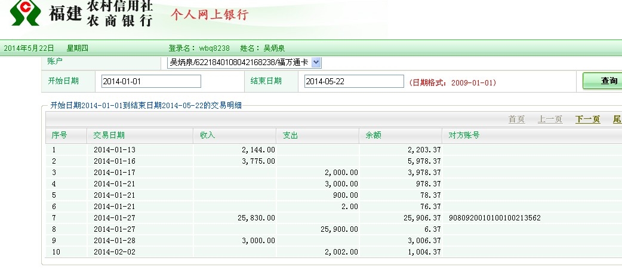Click the 收入 column header

coord(208,136)
